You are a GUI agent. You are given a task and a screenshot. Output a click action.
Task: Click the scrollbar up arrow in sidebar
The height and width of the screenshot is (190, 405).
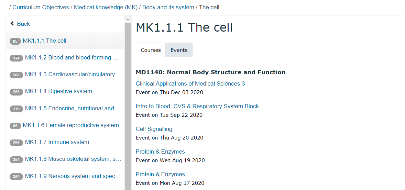click(128, 19)
